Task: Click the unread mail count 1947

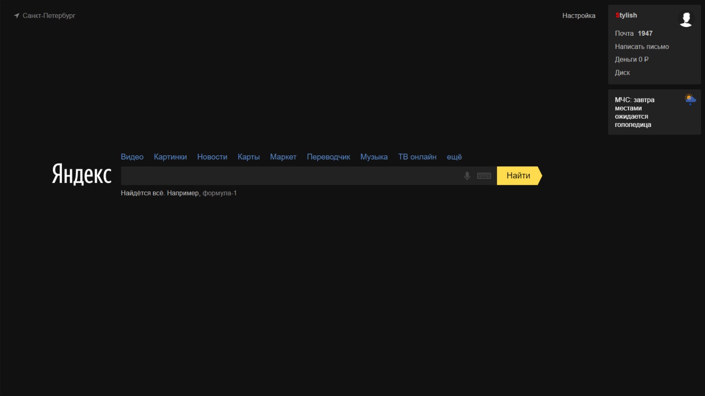Action: [645, 33]
